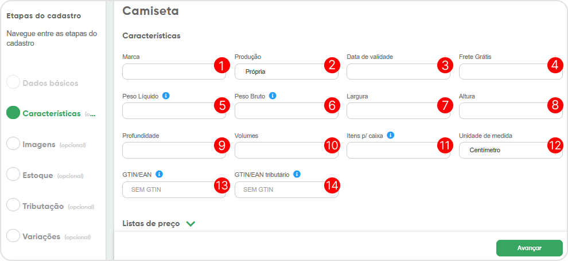This screenshot has width=568, height=261.
Task: Open the Produção dropdown showing Própria
Action: pos(278,72)
